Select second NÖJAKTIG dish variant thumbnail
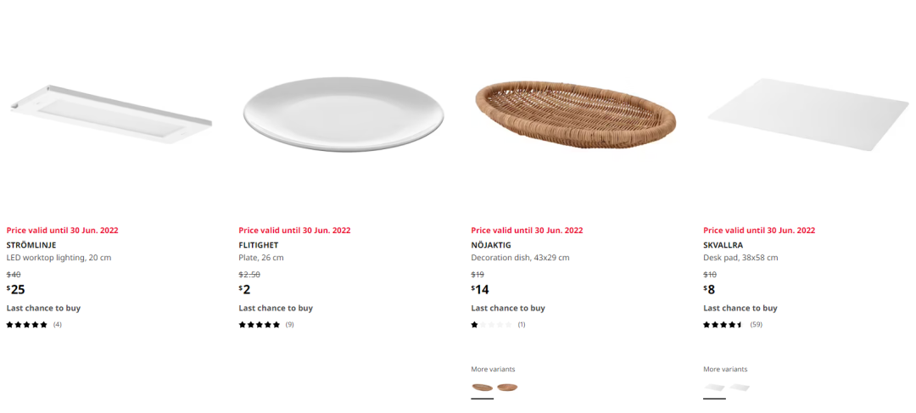The height and width of the screenshot is (413, 916). (507, 388)
